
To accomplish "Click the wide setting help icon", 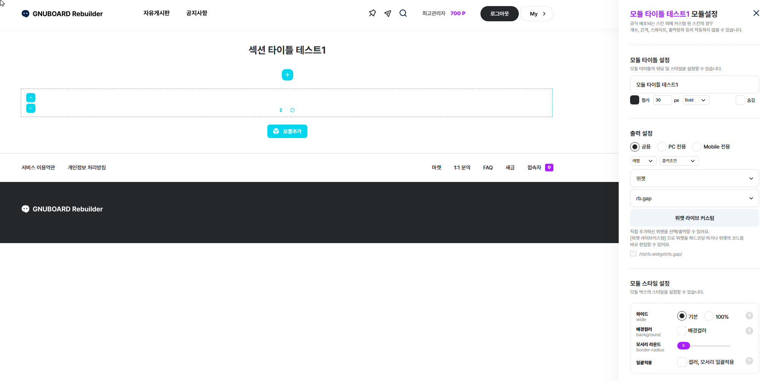I will coord(749,316).
